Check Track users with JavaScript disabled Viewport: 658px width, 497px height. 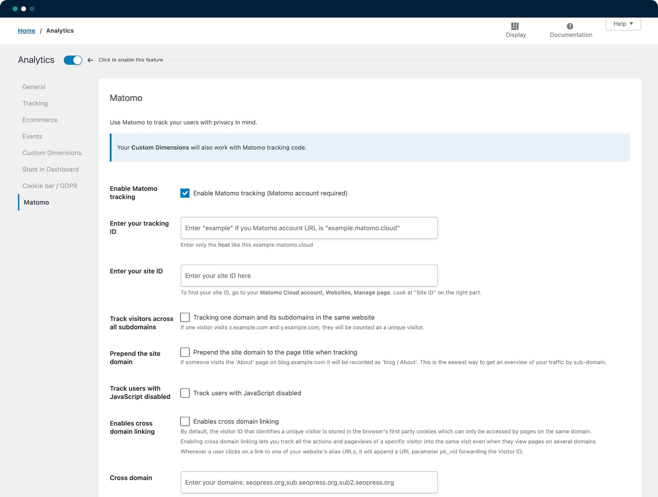(185, 393)
